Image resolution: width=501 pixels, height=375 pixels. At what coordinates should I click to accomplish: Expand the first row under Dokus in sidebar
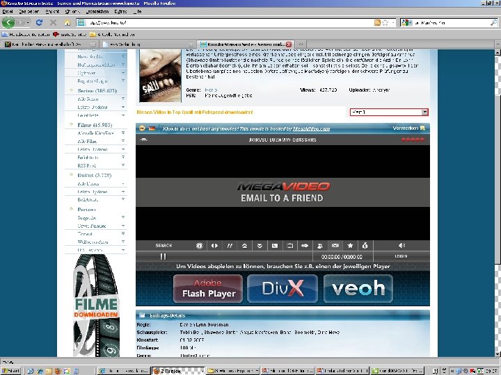123,183
